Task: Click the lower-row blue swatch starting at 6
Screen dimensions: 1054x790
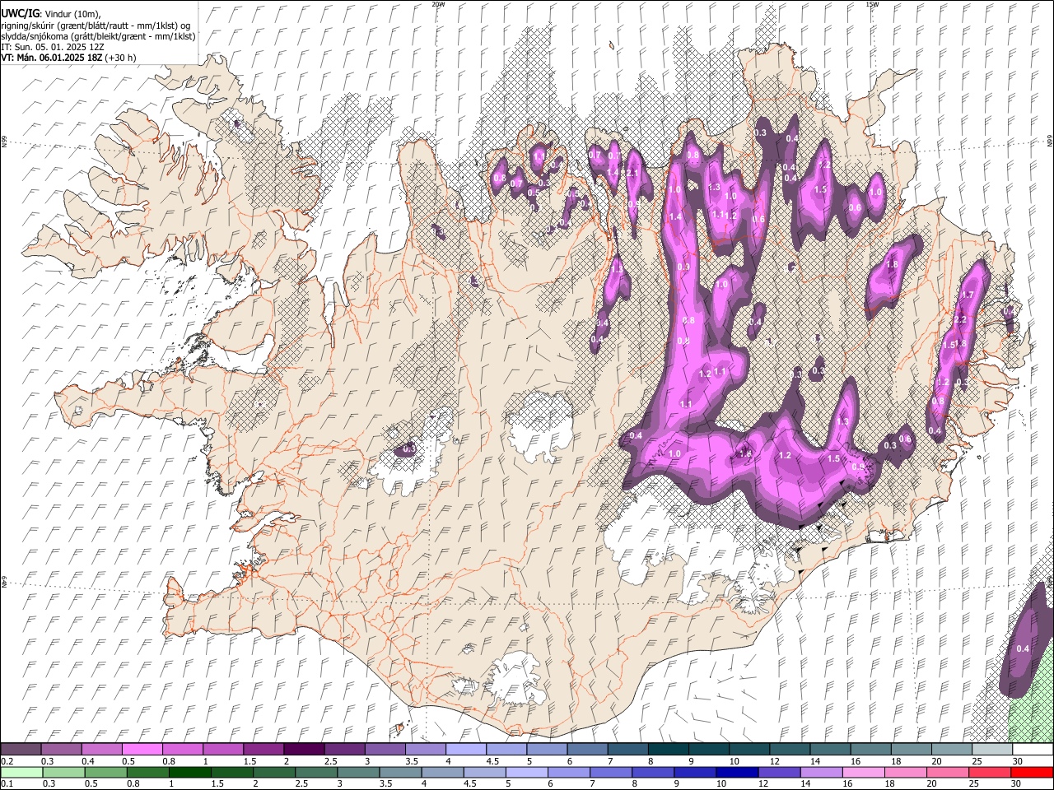Action: (x=568, y=772)
